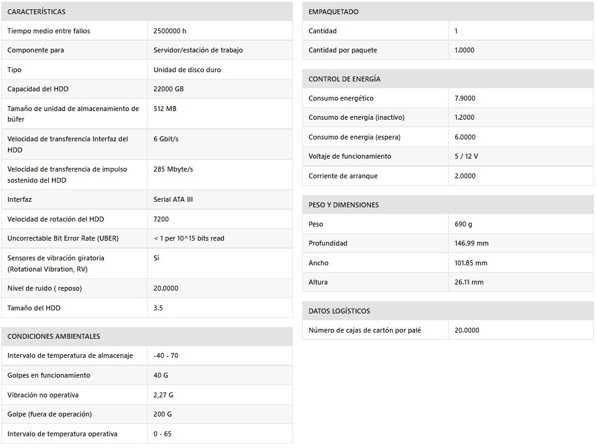Viewport: 597px width, 448px height.
Task: Select the Golpes en funcionamiento label
Action: [x=49, y=375]
